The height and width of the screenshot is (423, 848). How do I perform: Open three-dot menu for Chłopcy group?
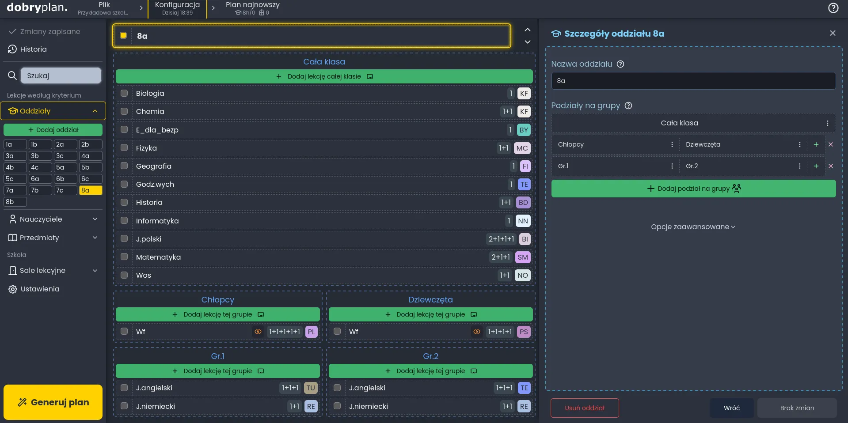click(672, 144)
